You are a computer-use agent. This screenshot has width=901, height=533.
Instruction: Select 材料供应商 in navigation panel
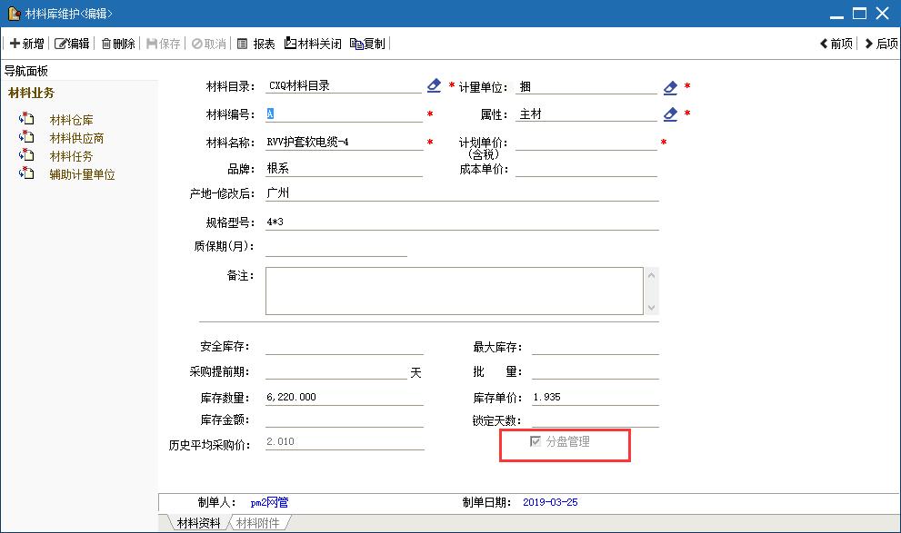click(x=76, y=138)
